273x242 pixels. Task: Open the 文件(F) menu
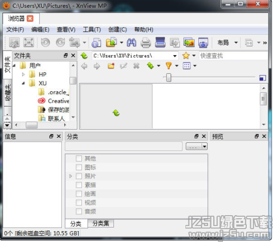(15, 29)
